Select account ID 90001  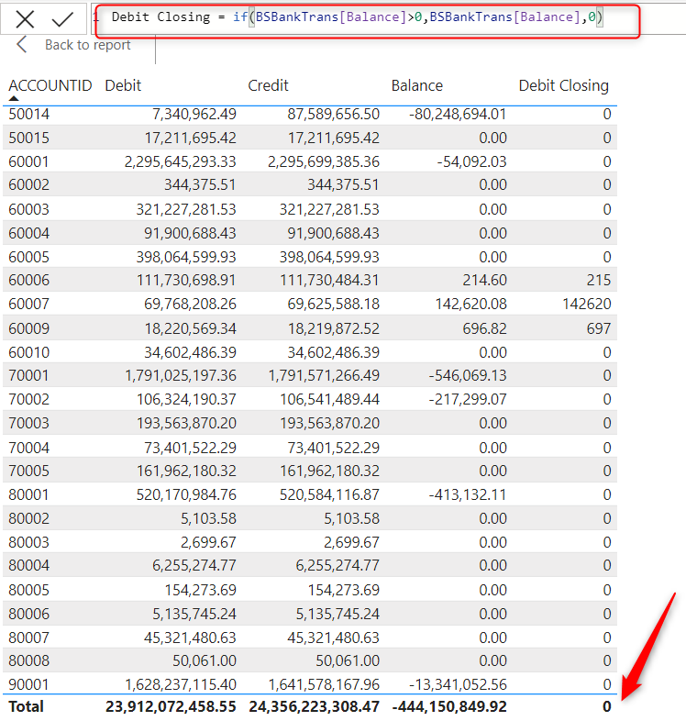[x=28, y=684]
